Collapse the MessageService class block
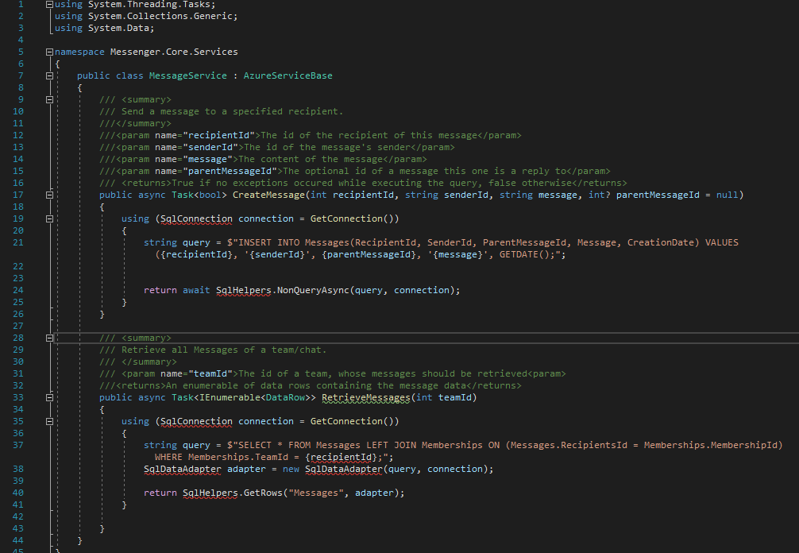The width and height of the screenshot is (799, 553). 49,76
